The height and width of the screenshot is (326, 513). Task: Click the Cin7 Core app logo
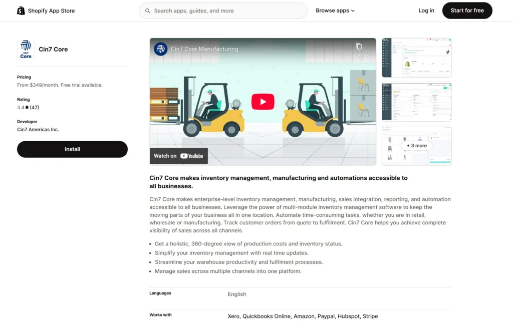tap(26, 50)
